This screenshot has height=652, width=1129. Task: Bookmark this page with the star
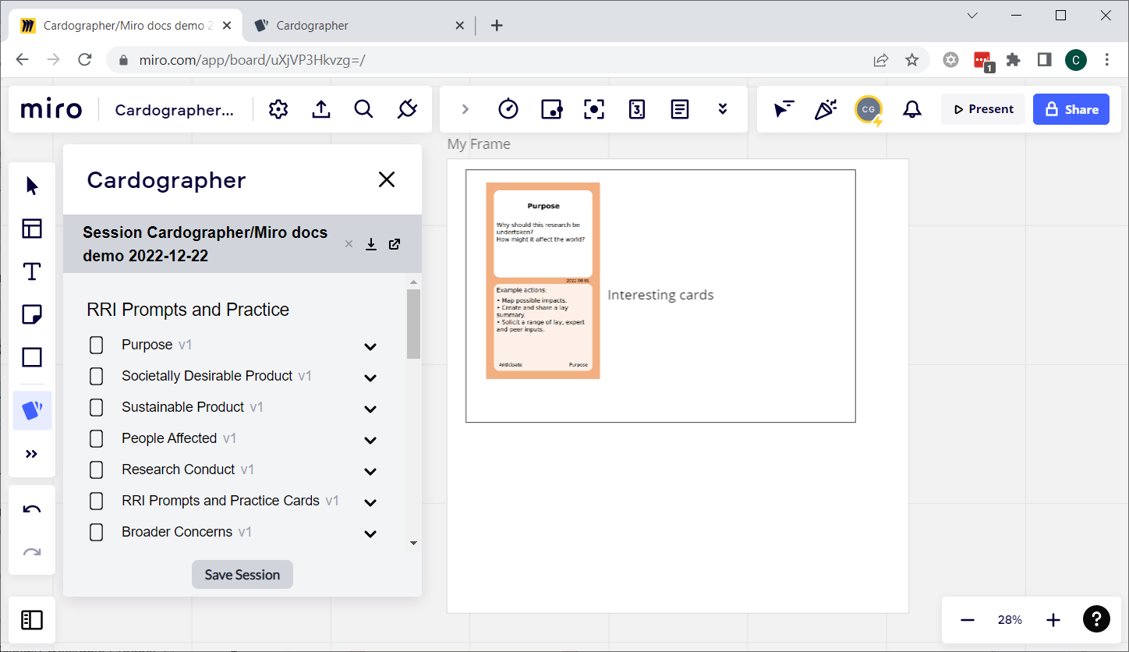tap(912, 60)
